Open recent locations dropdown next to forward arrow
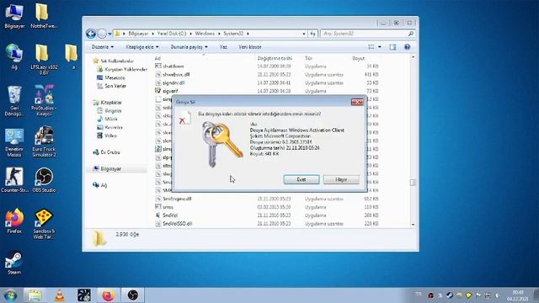 click(109, 34)
